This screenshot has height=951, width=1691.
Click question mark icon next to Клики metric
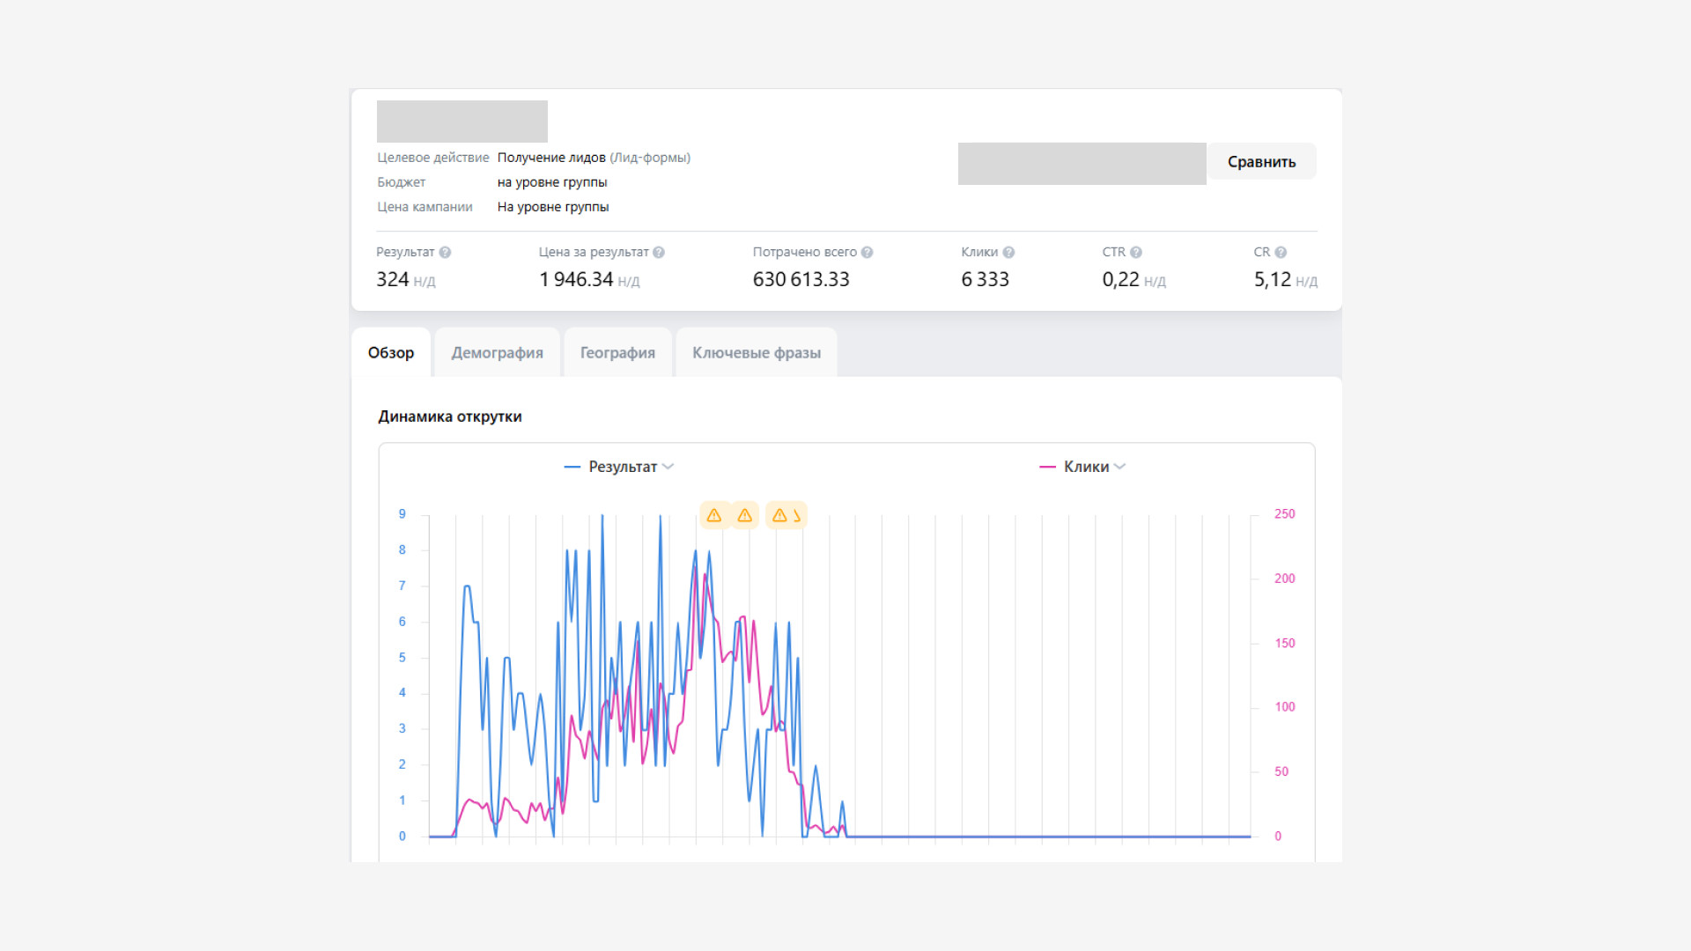coord(1009,253)
